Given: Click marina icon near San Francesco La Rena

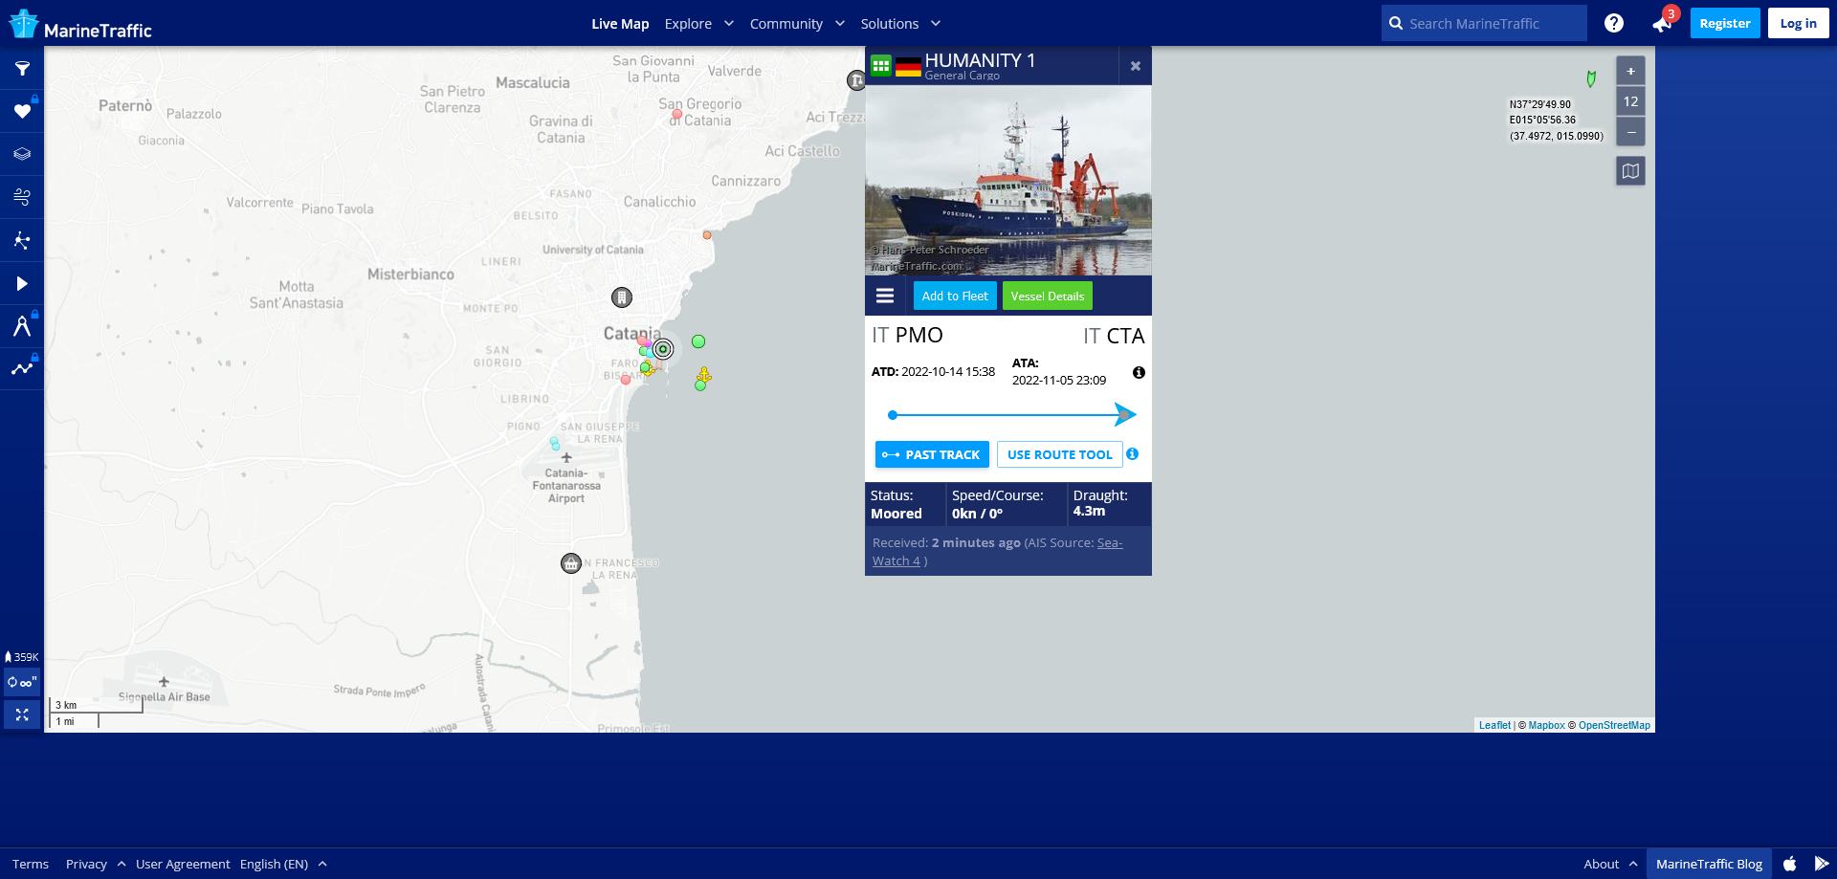Looking at the screenshot, I should 571,563.
